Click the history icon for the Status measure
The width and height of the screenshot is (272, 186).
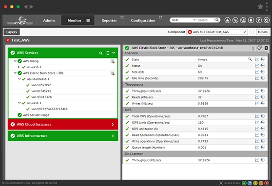263,66
